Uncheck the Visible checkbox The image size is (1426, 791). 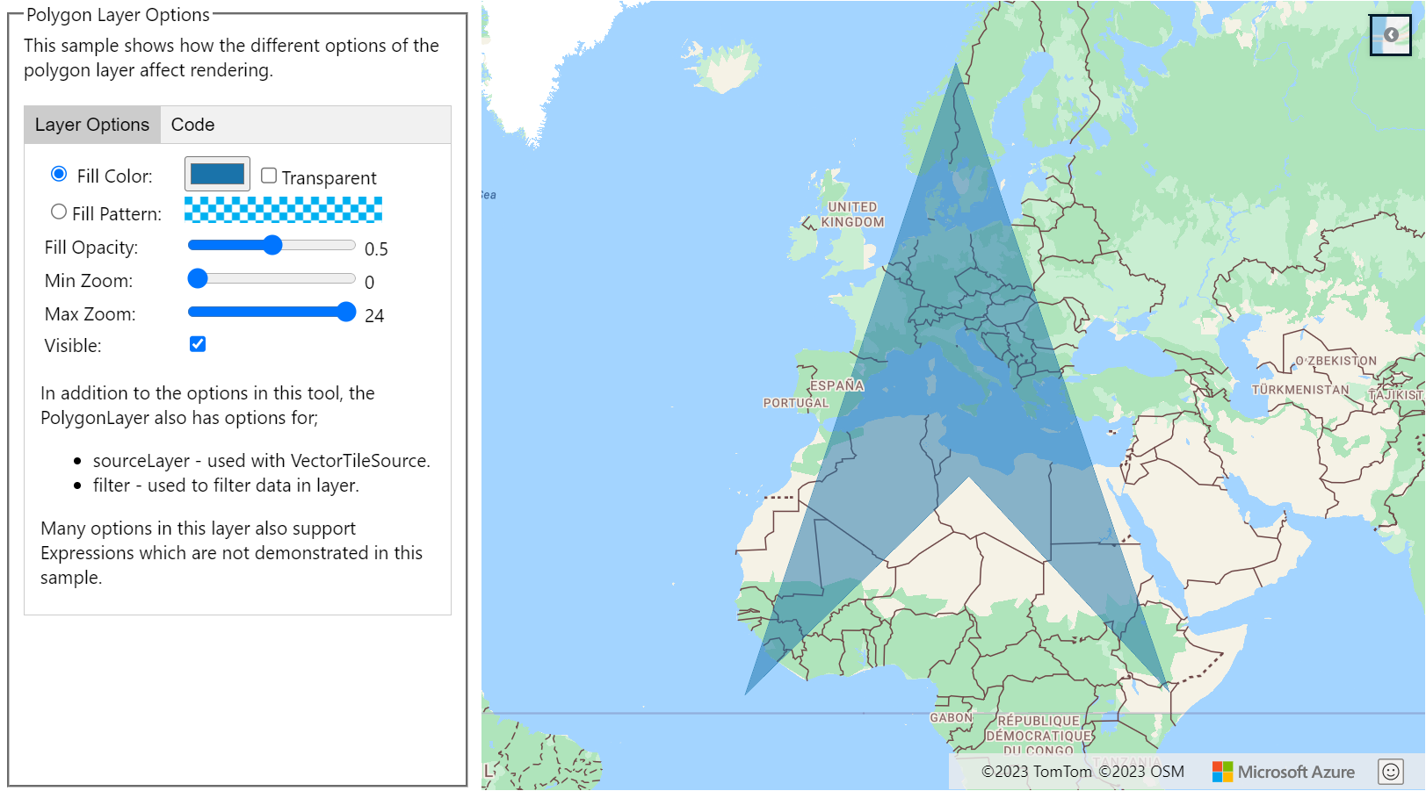(x=198, y=344)
